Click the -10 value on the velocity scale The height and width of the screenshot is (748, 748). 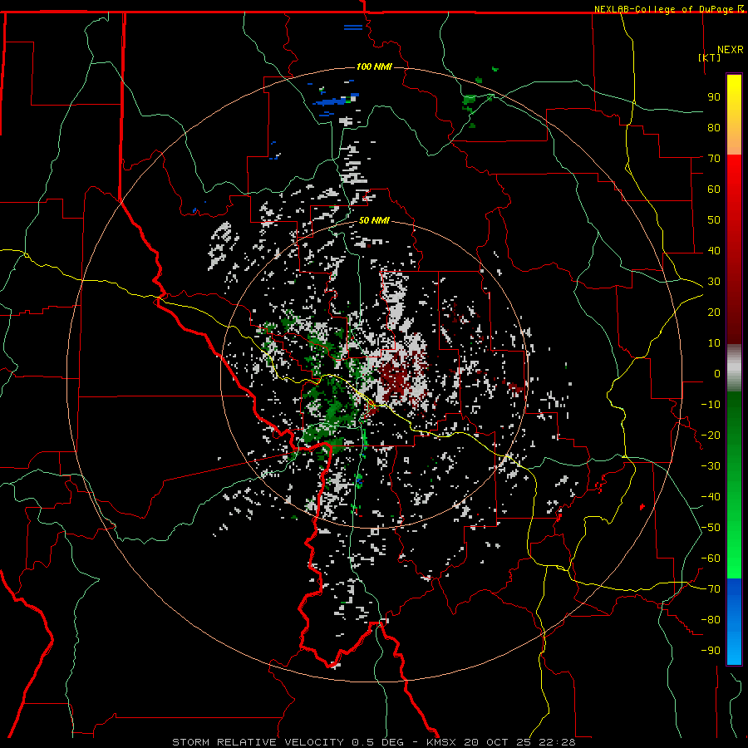(711, 405)
